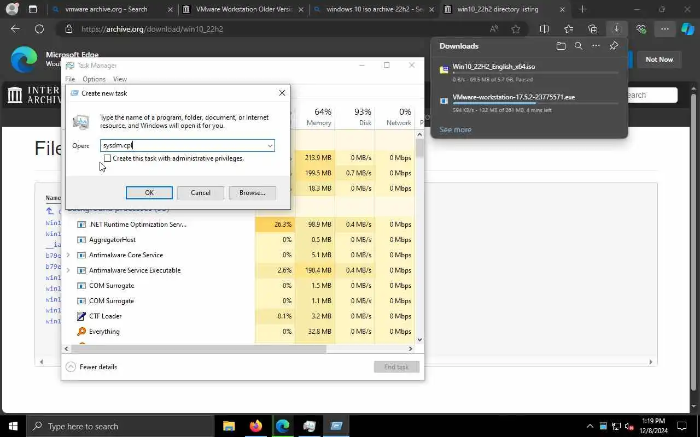
Task: Click the Browse... button
Action: (x=252, y=193)
